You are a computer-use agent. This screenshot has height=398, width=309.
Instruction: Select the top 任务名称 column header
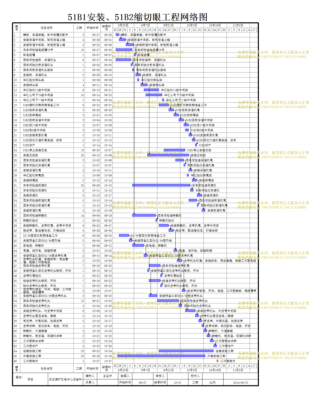pyautogui.click(x=47, y=28)
